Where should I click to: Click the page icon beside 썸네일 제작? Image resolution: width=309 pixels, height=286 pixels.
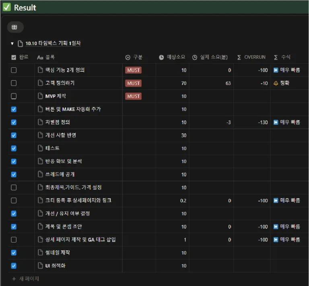click(x=40, y=253)
